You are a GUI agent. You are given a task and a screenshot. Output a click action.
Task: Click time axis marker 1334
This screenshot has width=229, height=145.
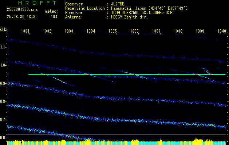[x=91, y=31]
